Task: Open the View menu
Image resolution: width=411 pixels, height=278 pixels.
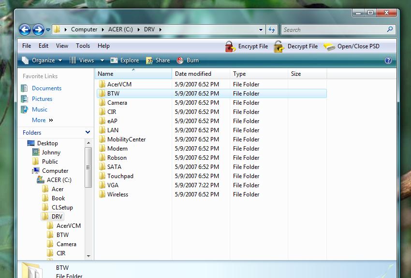Action: (62, 46)
